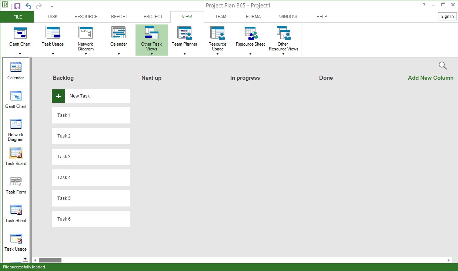
Task: Click the Sign In button
Action: [x=447, y=16]
